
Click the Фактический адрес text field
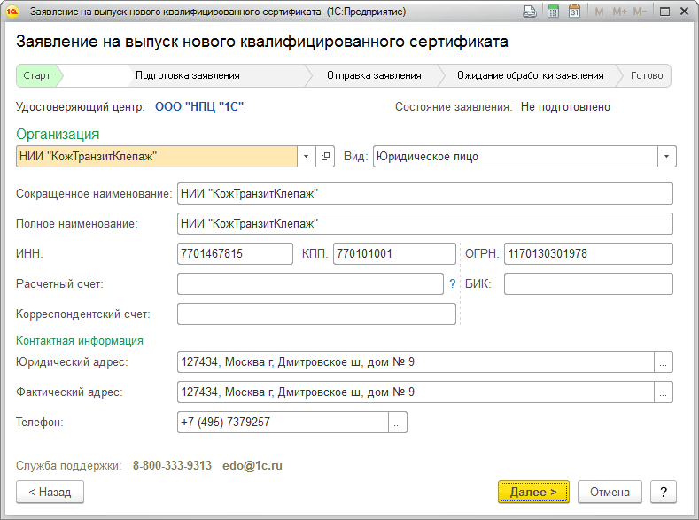416,392
